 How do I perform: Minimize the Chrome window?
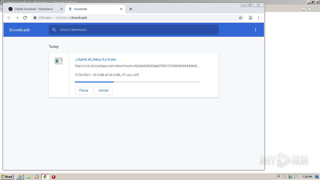(244, 5)
